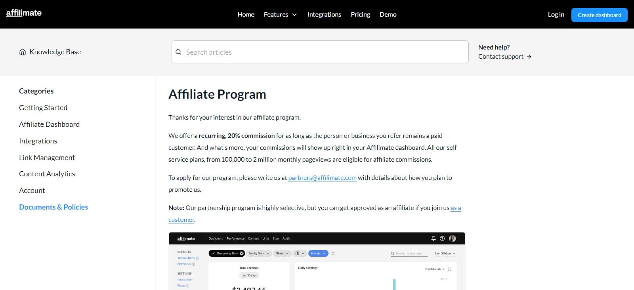Click Performance tab in the dashboard screenshot
Viewport: 634px width, 290px height.
tap(235, 238)
